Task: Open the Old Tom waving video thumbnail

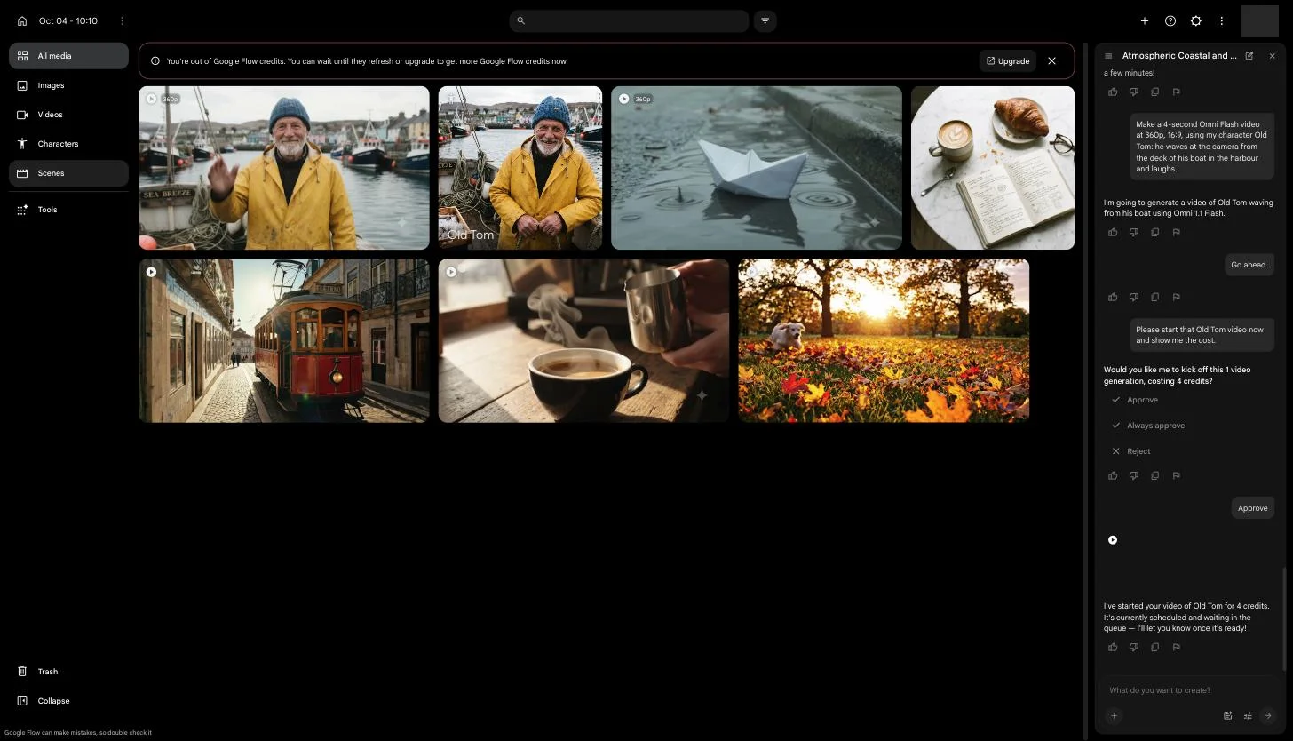Action: pos(284,168)
